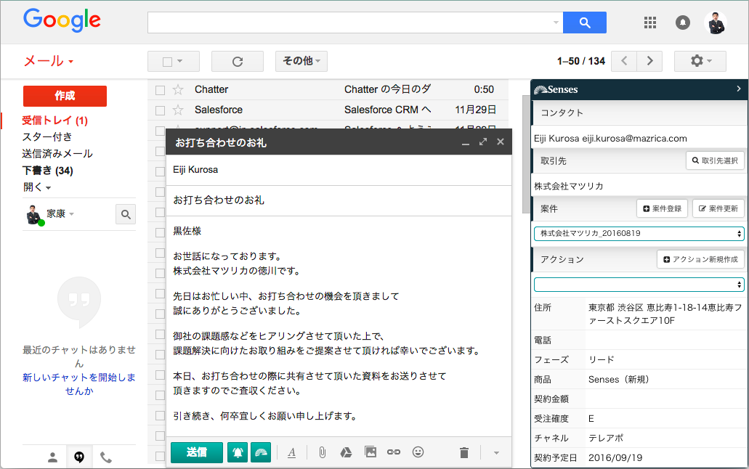This screenshot has height=469, width=749.
Task: Go to the previous page of mails
Action: coord(624,61)
